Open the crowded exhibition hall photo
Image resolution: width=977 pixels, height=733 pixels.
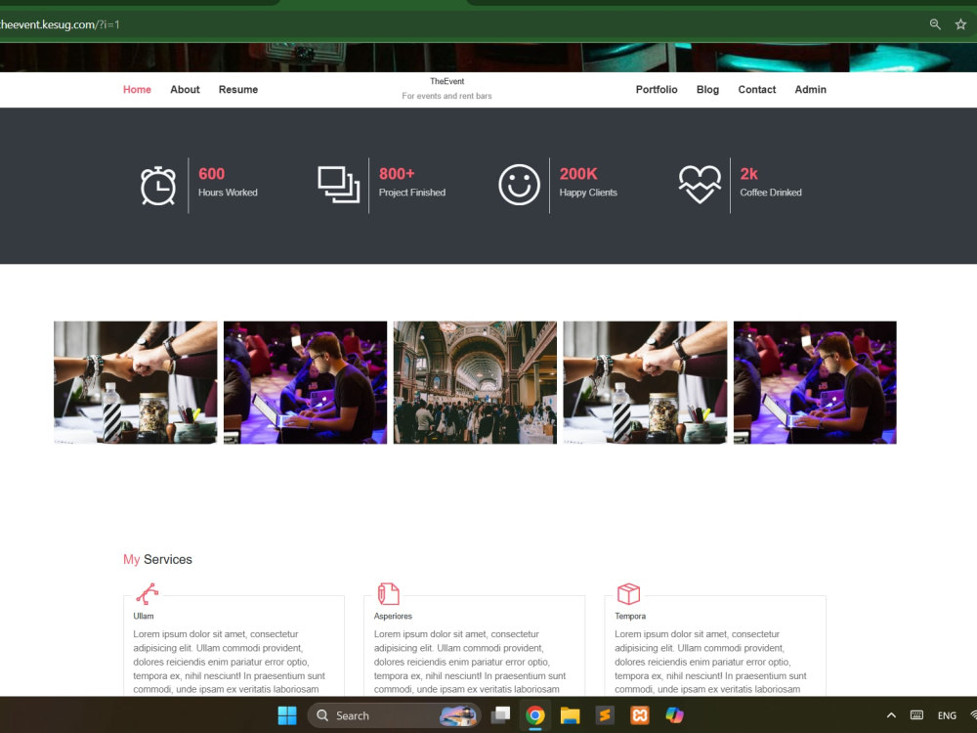(475, 383)
